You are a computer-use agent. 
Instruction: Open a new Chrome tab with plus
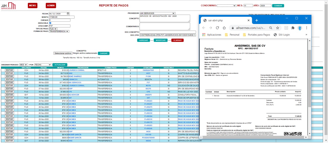257,20
